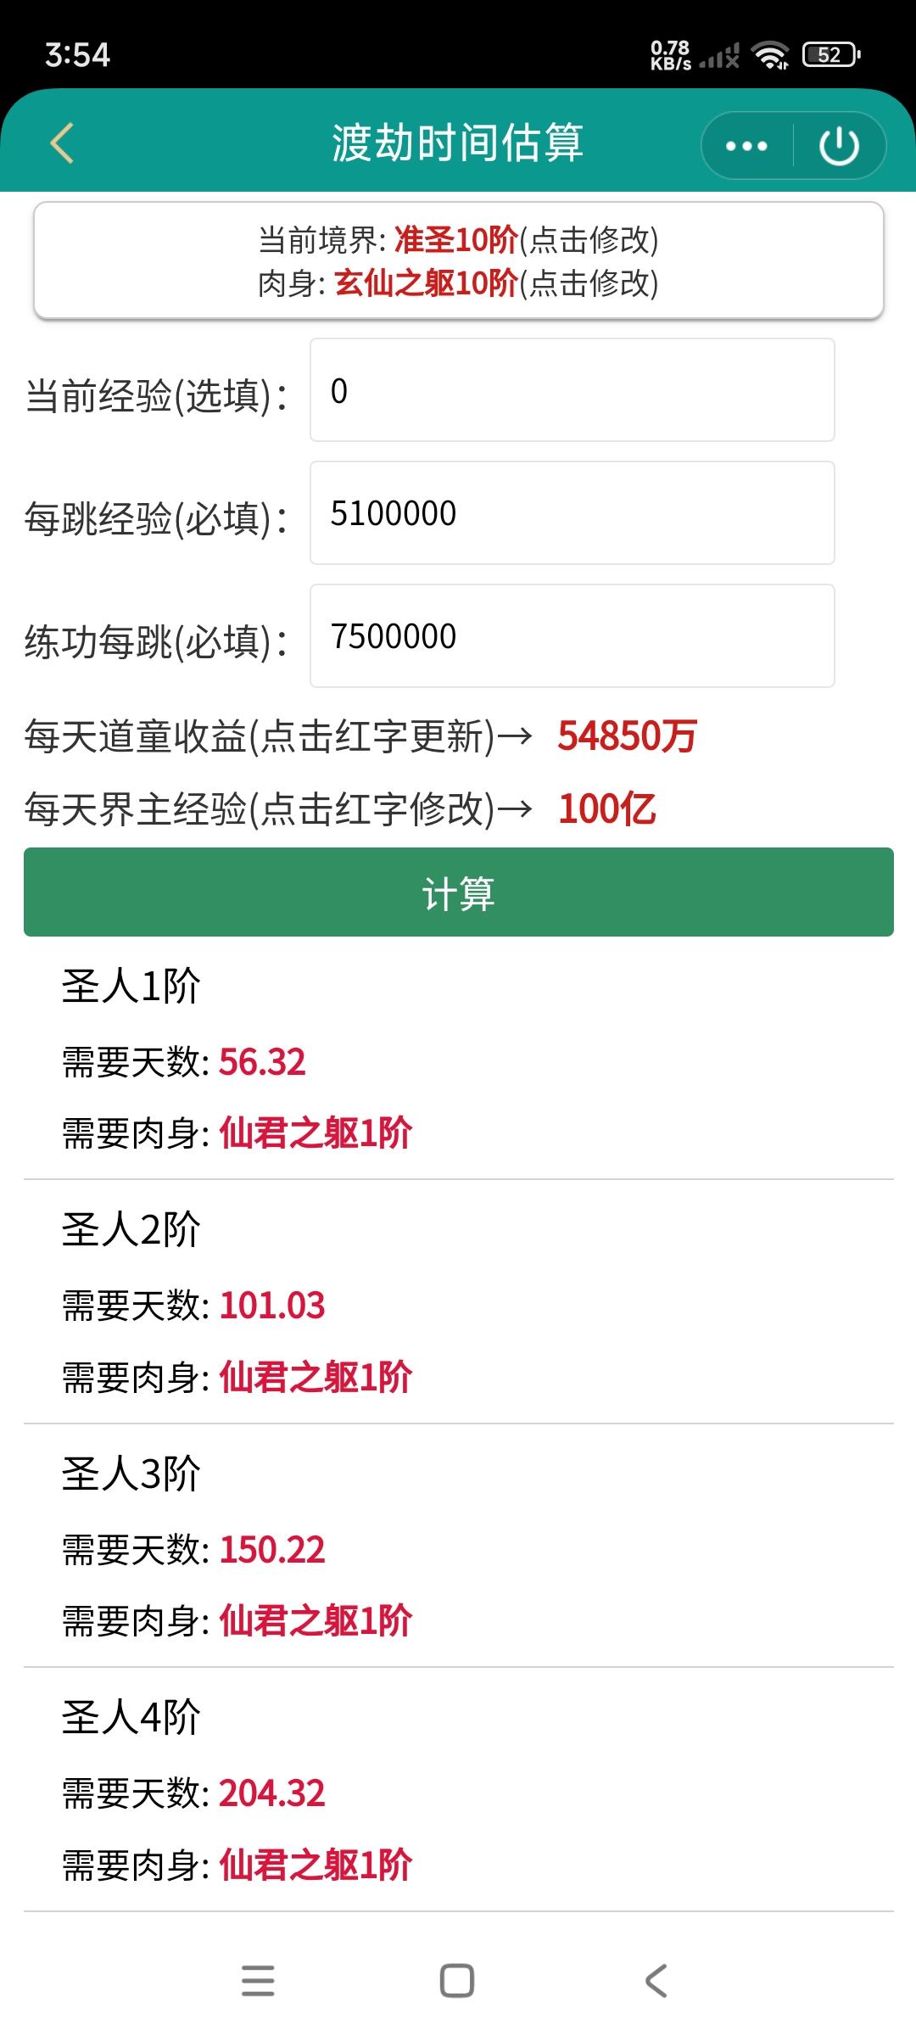Select the 圣人3阶 result entry

point(459,1546)
